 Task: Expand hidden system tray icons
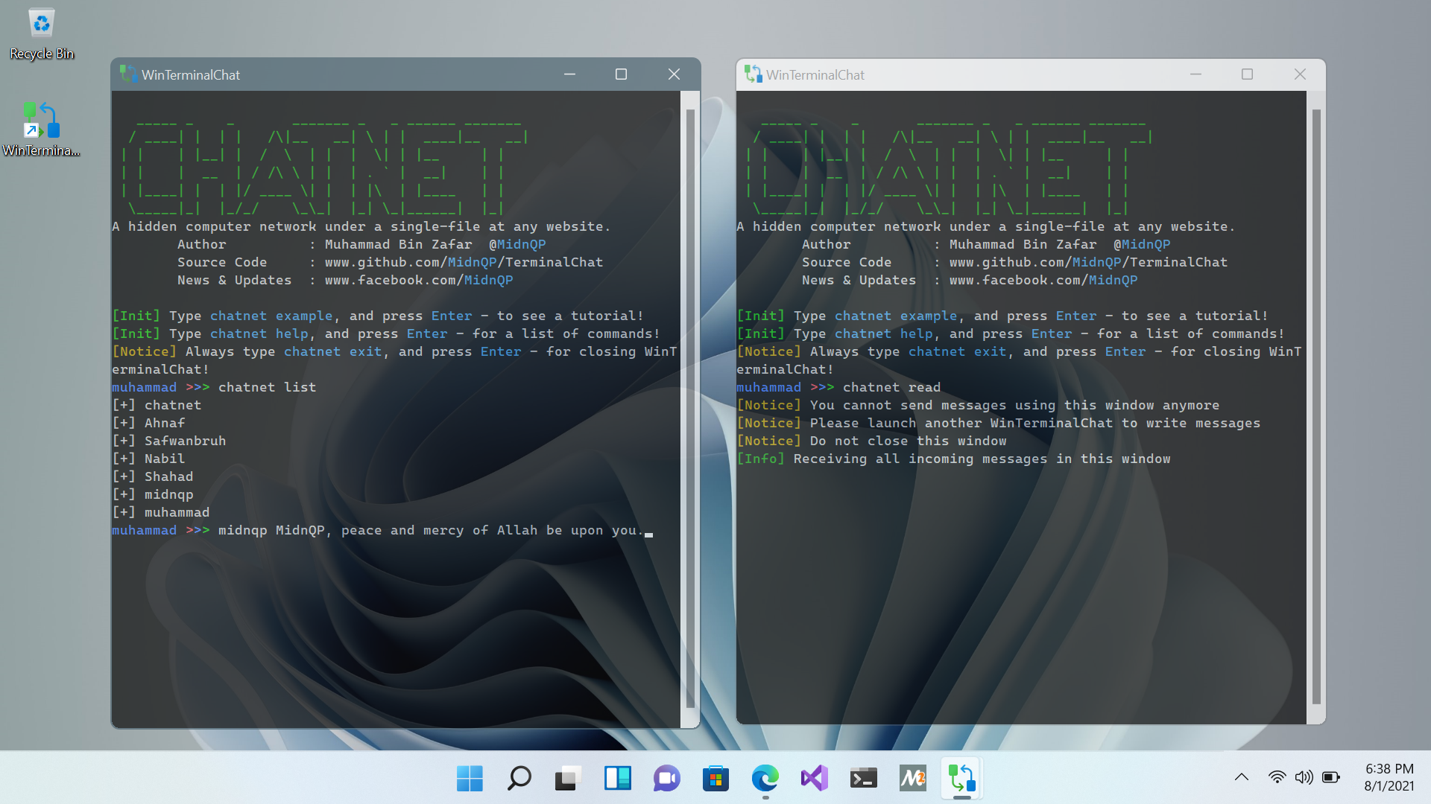1241,776
